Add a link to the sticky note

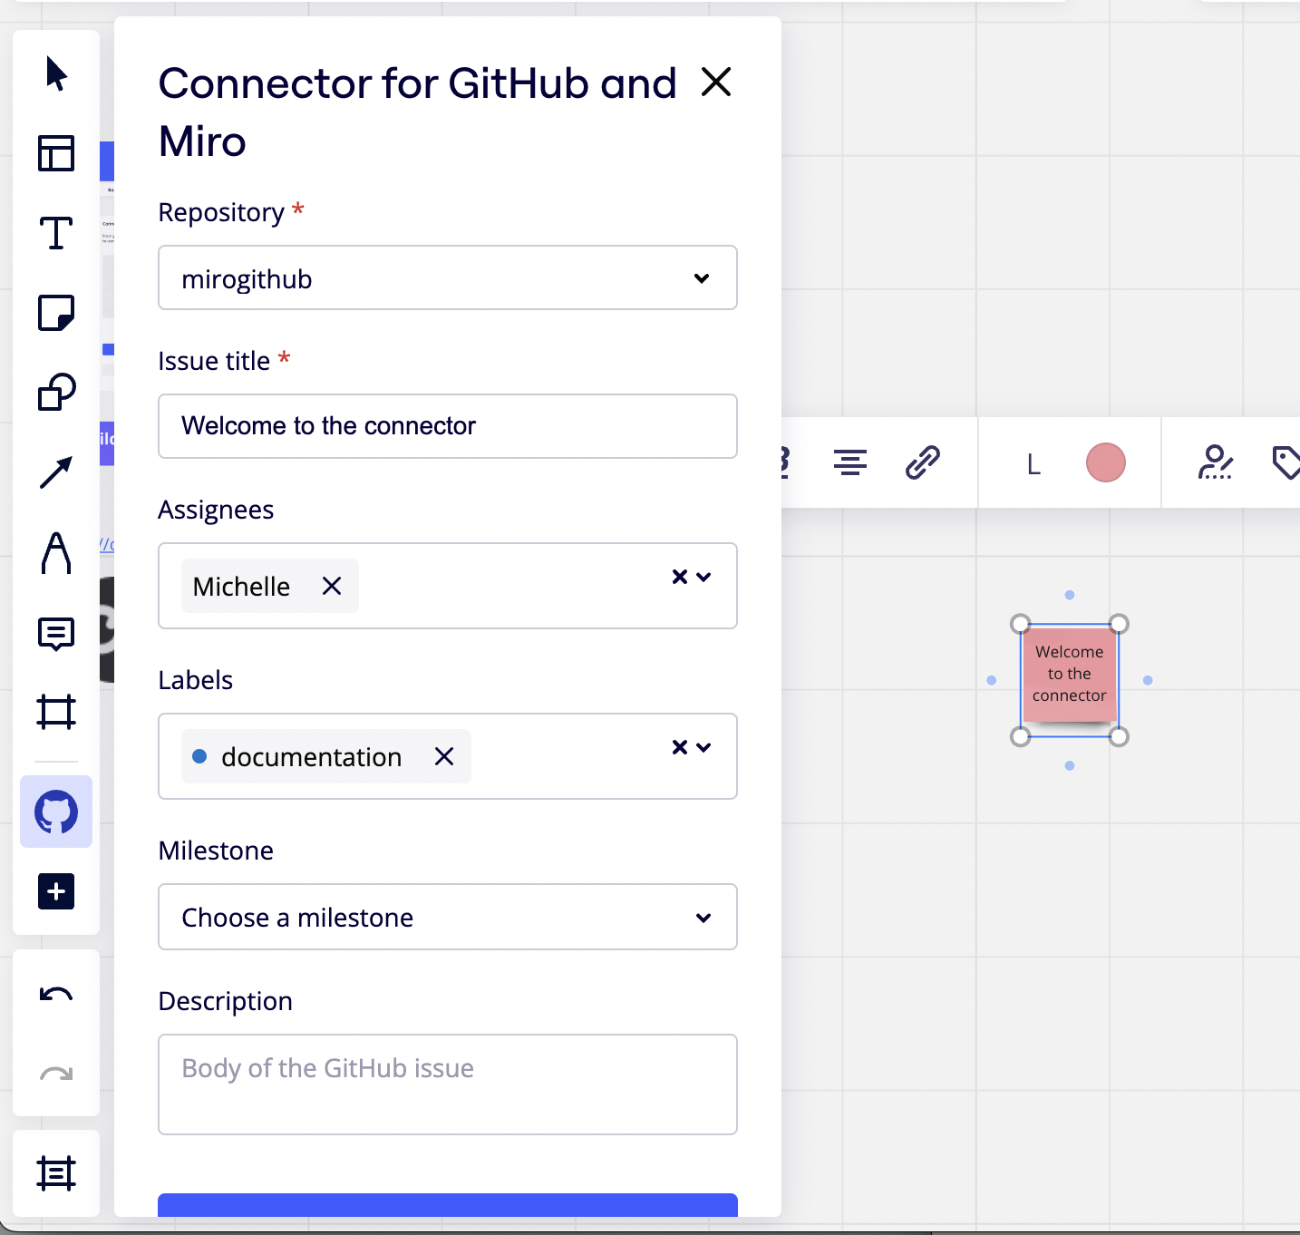[923, 463]
